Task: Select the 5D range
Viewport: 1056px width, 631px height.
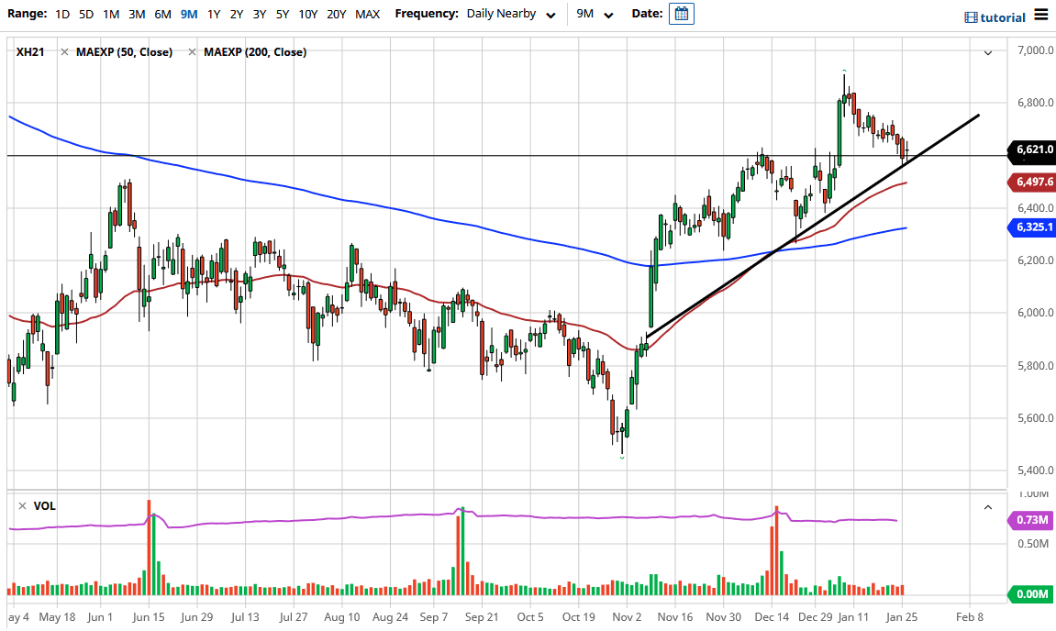Action: [x=86, y=14]
